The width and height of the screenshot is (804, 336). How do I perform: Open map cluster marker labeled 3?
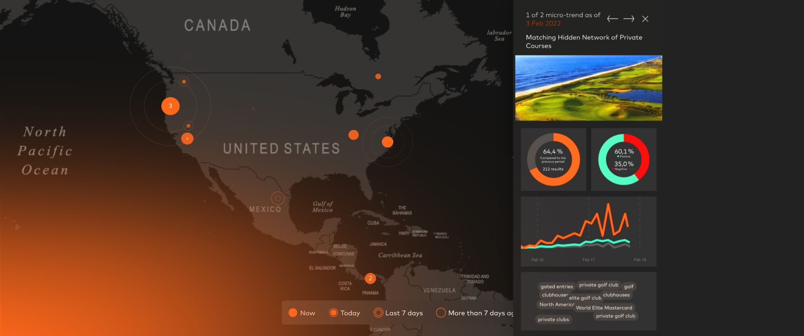tap(170, 106)
